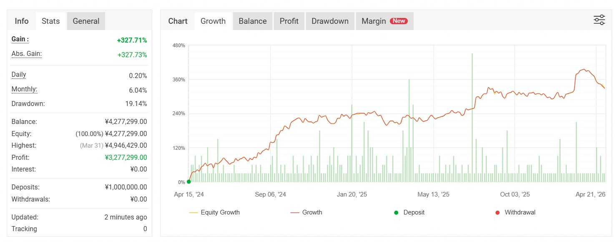
Task: View the Drawdown chart tab
Action: 330,21
